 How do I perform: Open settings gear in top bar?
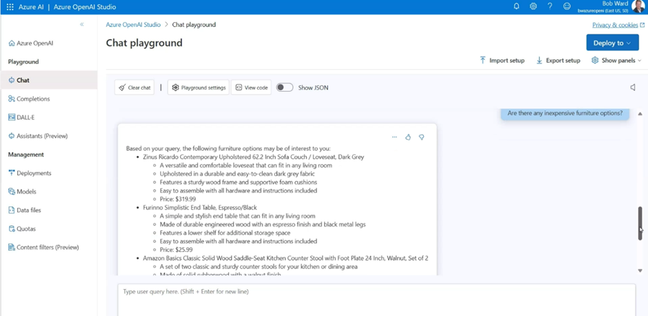[x=533, y=6]
